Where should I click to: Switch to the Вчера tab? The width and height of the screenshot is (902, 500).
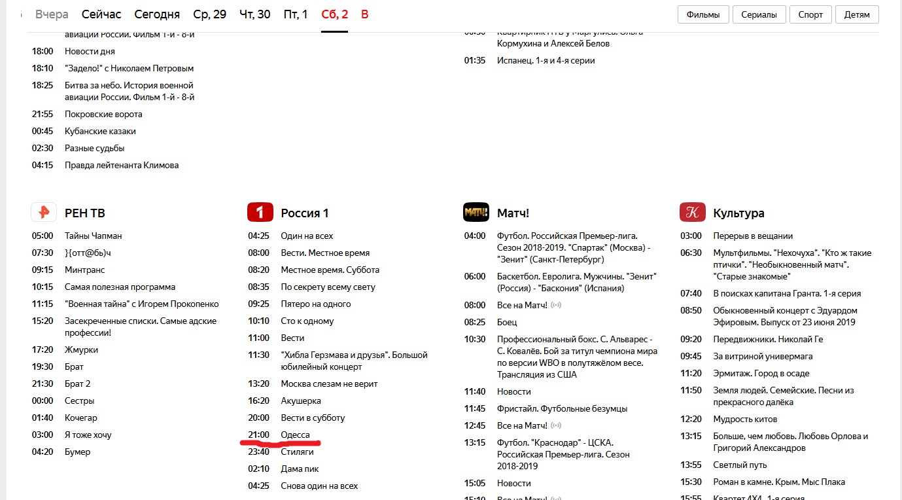coord(52,14)
